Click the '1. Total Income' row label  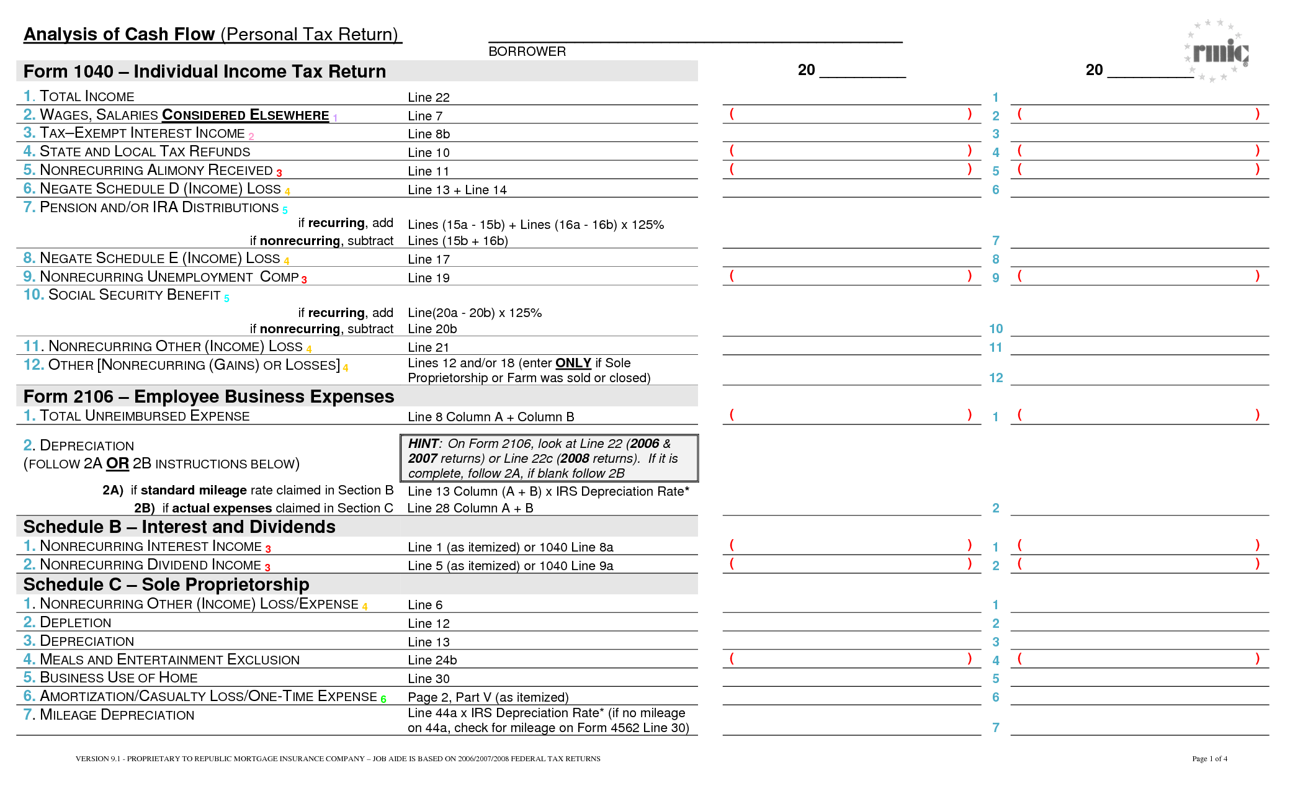(79, 96)
